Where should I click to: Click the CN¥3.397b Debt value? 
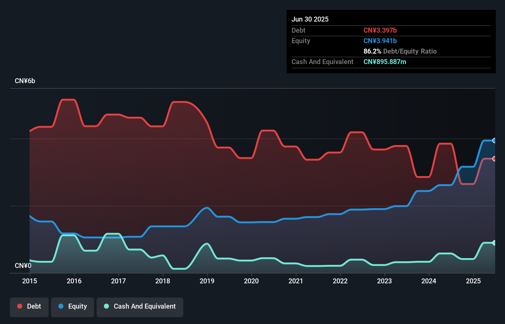tap(380, 30)
